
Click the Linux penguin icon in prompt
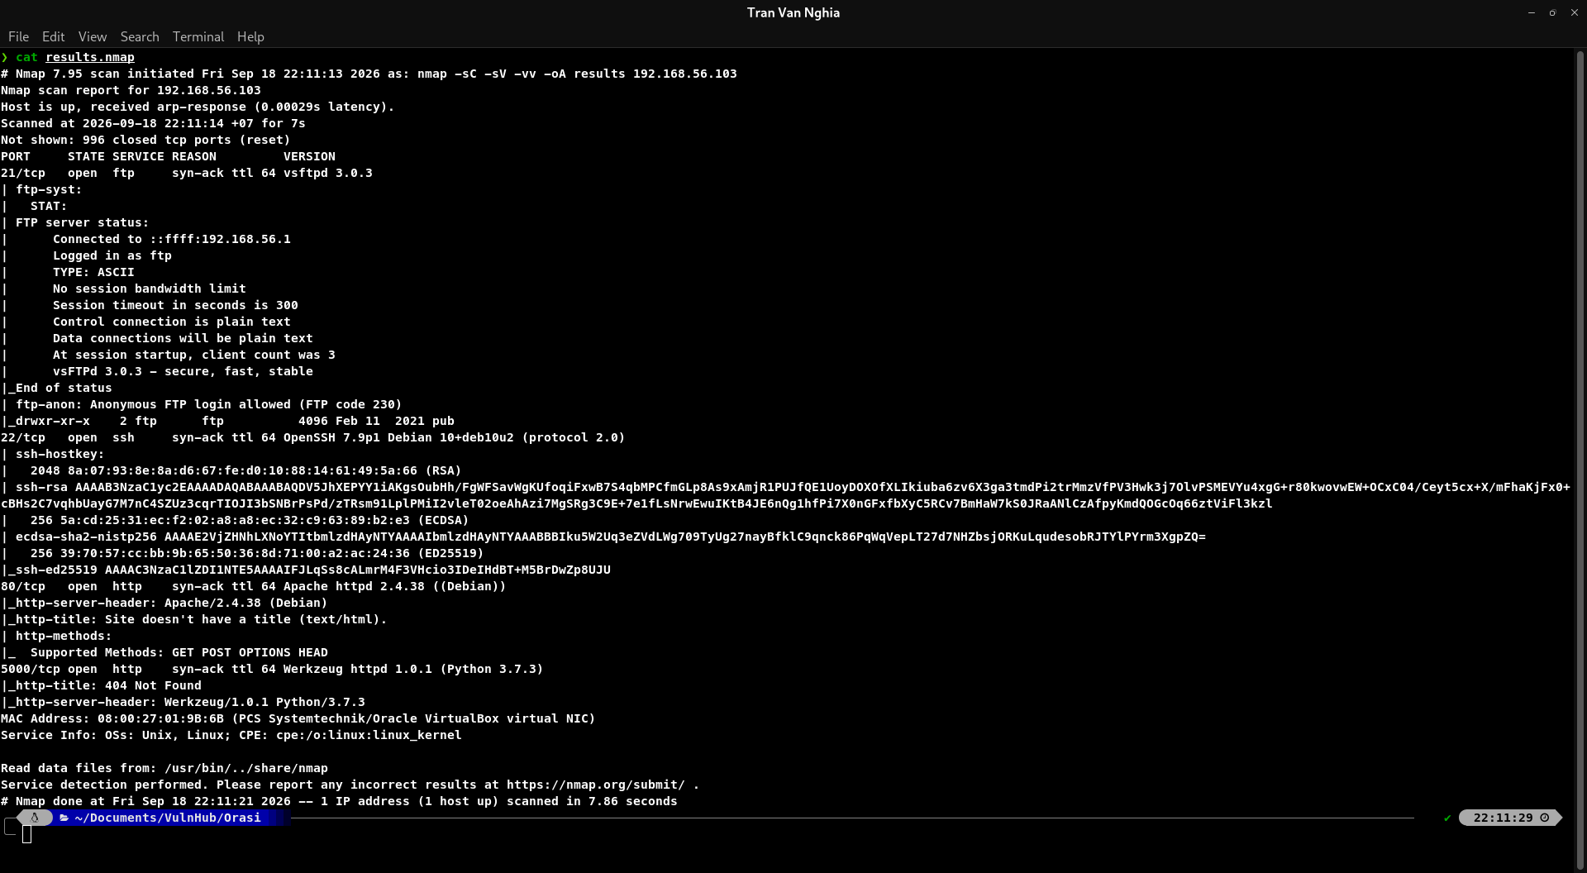click(35, 818)
